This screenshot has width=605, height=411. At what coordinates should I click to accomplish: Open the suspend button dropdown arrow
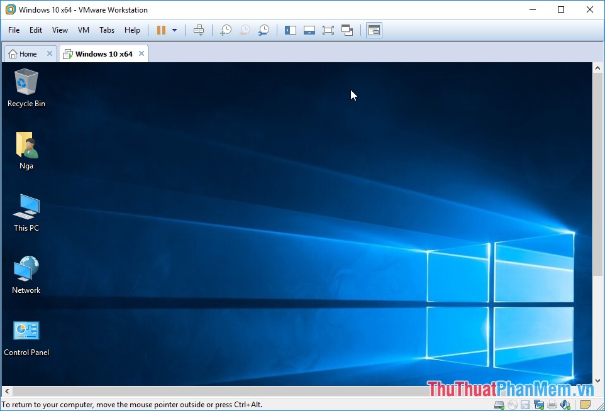pos(174,30)
